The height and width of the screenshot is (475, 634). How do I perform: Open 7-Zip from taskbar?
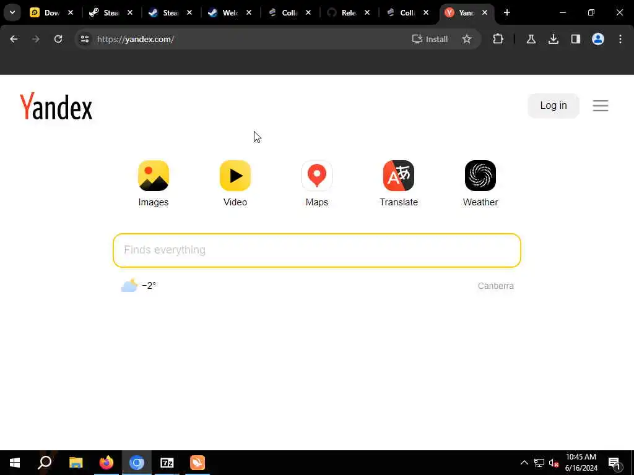pyautogui.click(x=167, y=463)
